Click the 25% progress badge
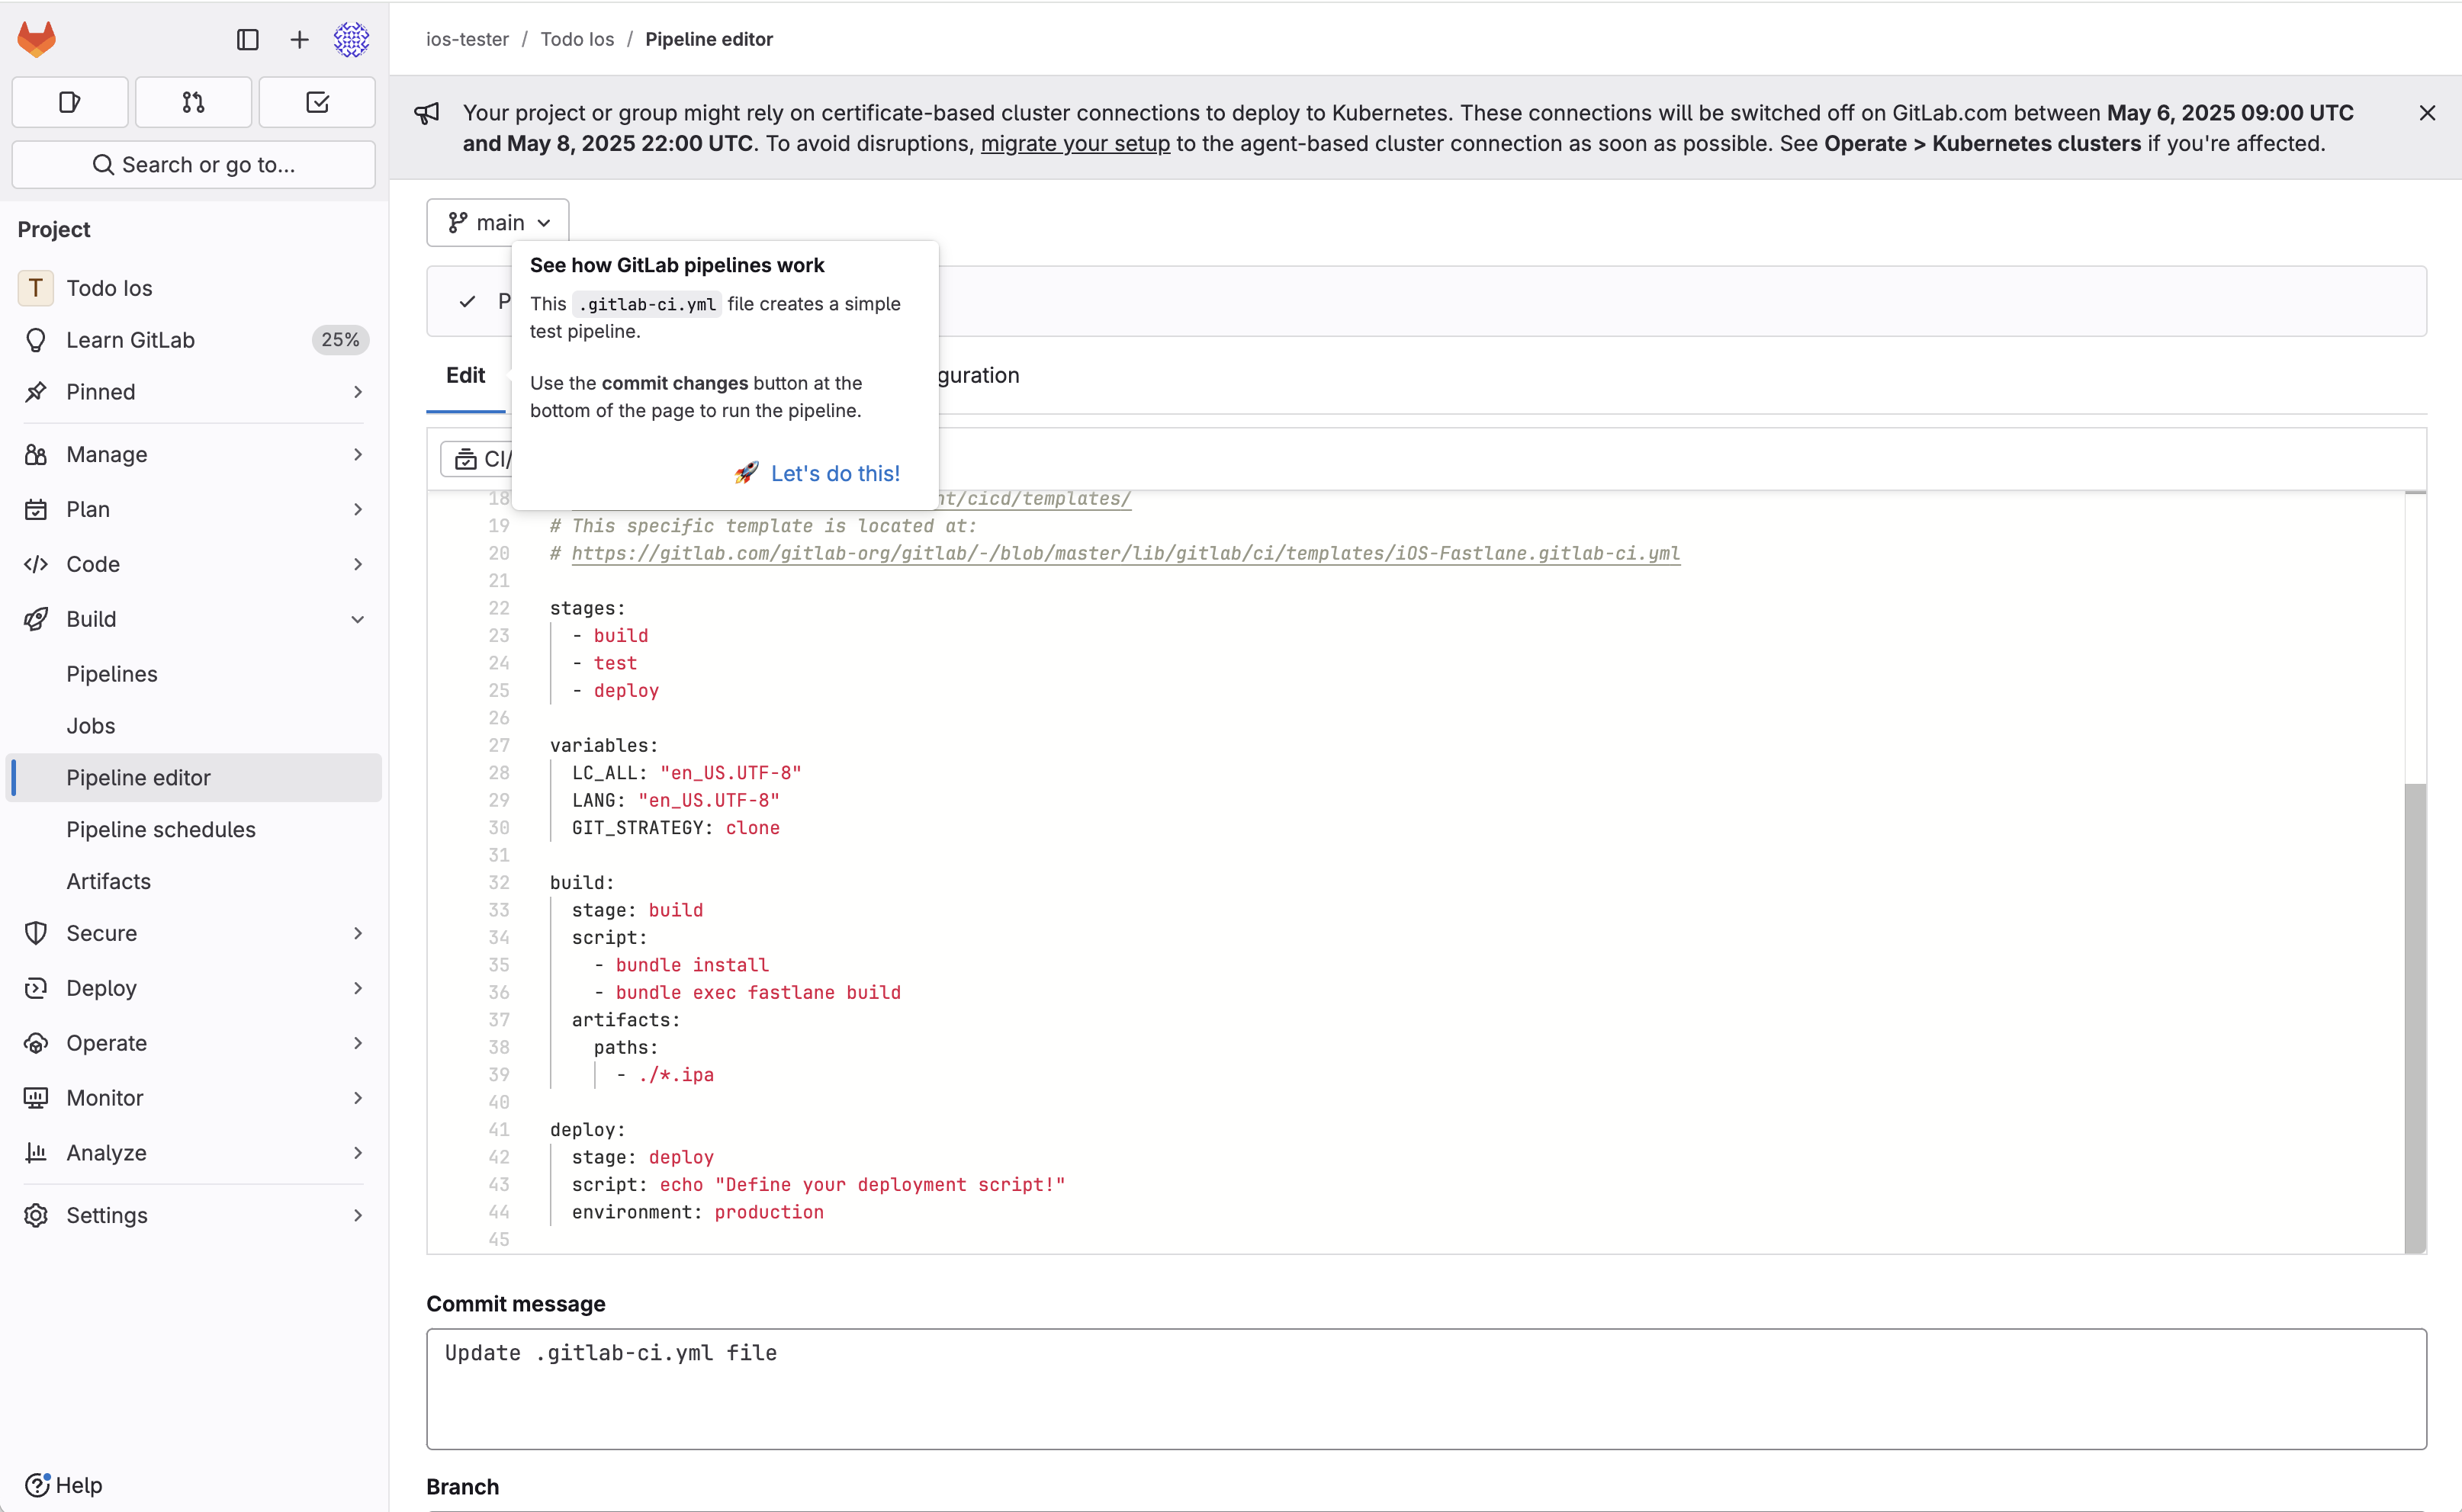2462x1512 pixels. (x=340, y=340)
